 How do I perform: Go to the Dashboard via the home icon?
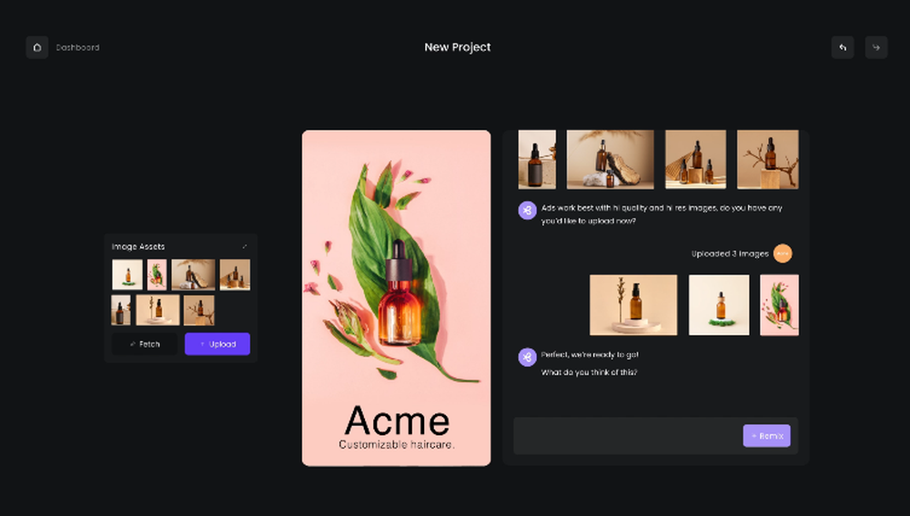(x=37, y=47)
